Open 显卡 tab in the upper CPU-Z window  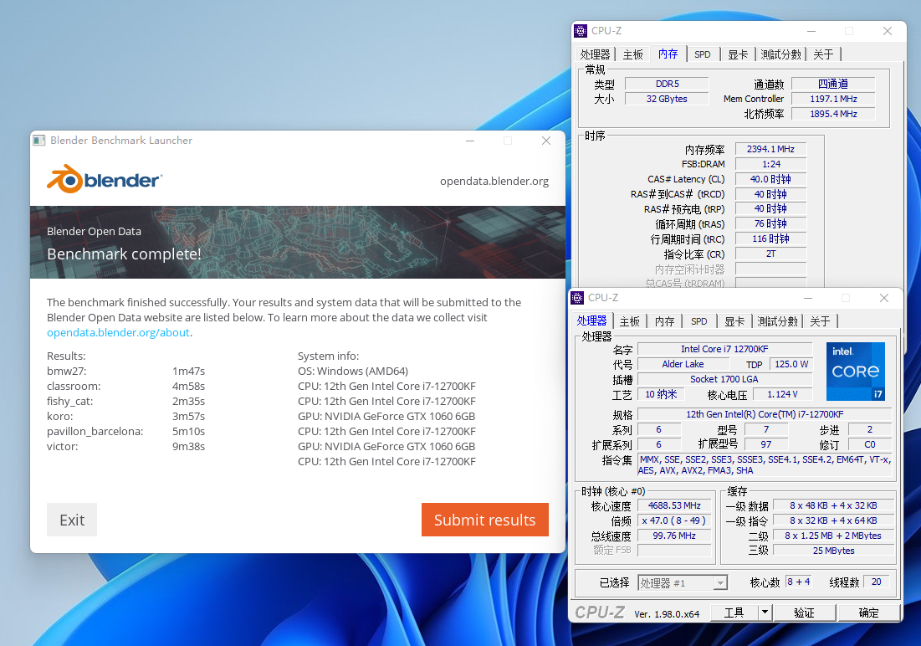[x=738, y=54]
